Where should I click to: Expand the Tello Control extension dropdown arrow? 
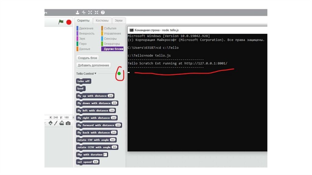coord(95,73)
